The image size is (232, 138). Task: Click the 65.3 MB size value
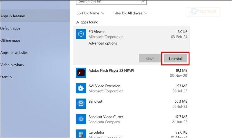[181, 102]
